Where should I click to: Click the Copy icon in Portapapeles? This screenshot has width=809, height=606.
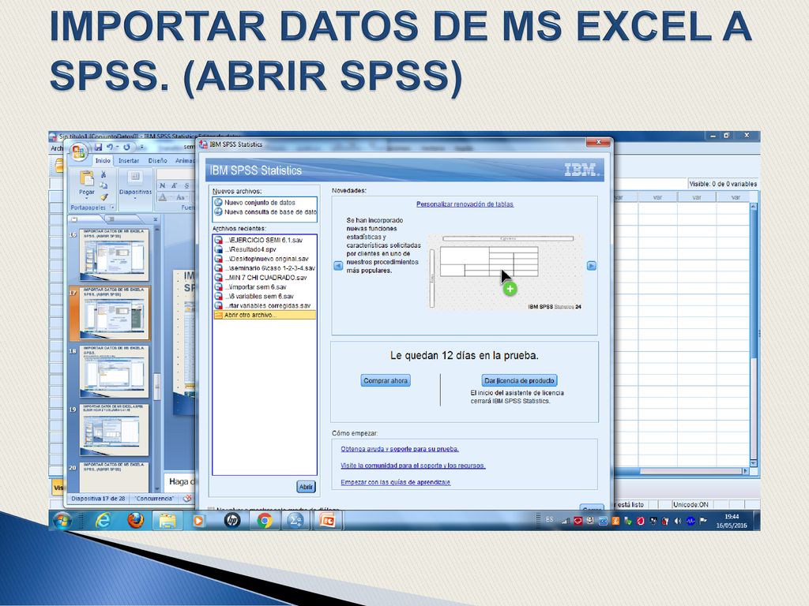point(103,185)
